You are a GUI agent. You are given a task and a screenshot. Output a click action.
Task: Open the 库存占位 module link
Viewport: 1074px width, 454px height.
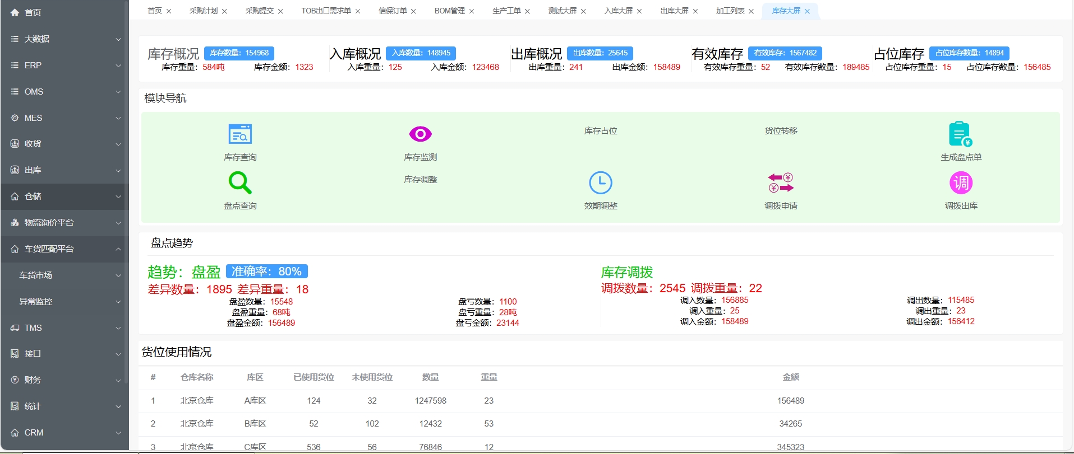[x=601, y=130]
